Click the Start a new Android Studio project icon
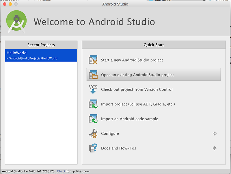This screenshot has width=231, height=174. click(93, 60)
